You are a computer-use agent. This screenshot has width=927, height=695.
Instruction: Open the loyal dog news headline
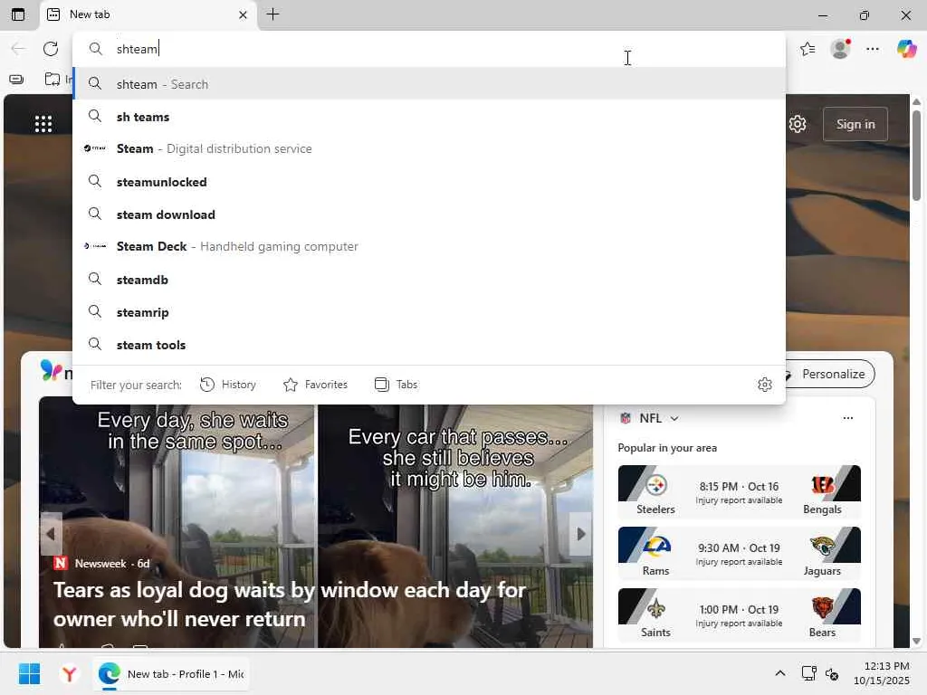pos(290,604)
